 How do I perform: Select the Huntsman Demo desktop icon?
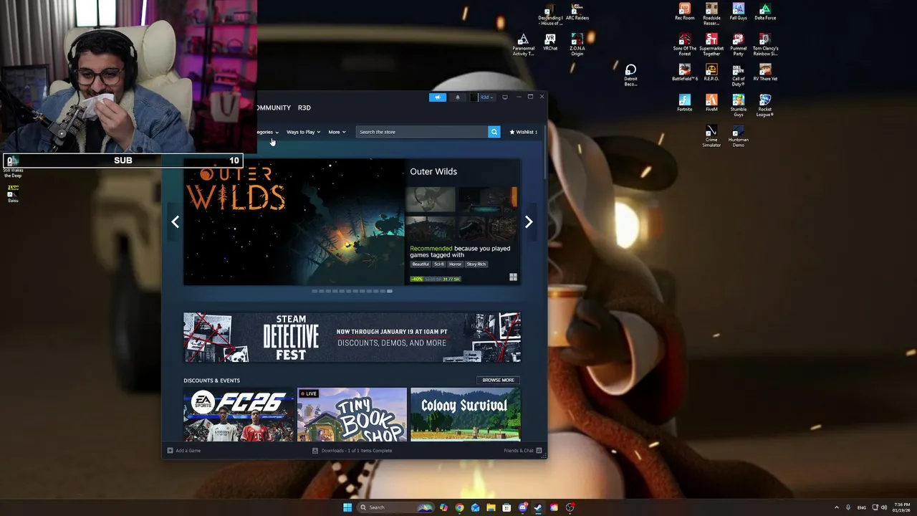tap(739, 136)
